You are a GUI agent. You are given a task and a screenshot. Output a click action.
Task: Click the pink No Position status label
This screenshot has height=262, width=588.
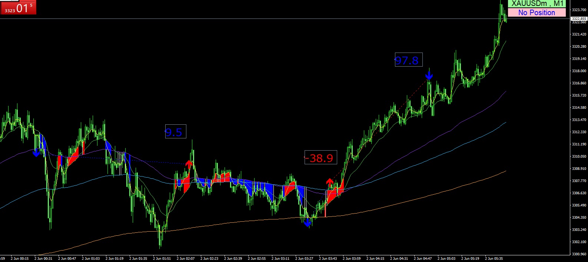[536, 13]
